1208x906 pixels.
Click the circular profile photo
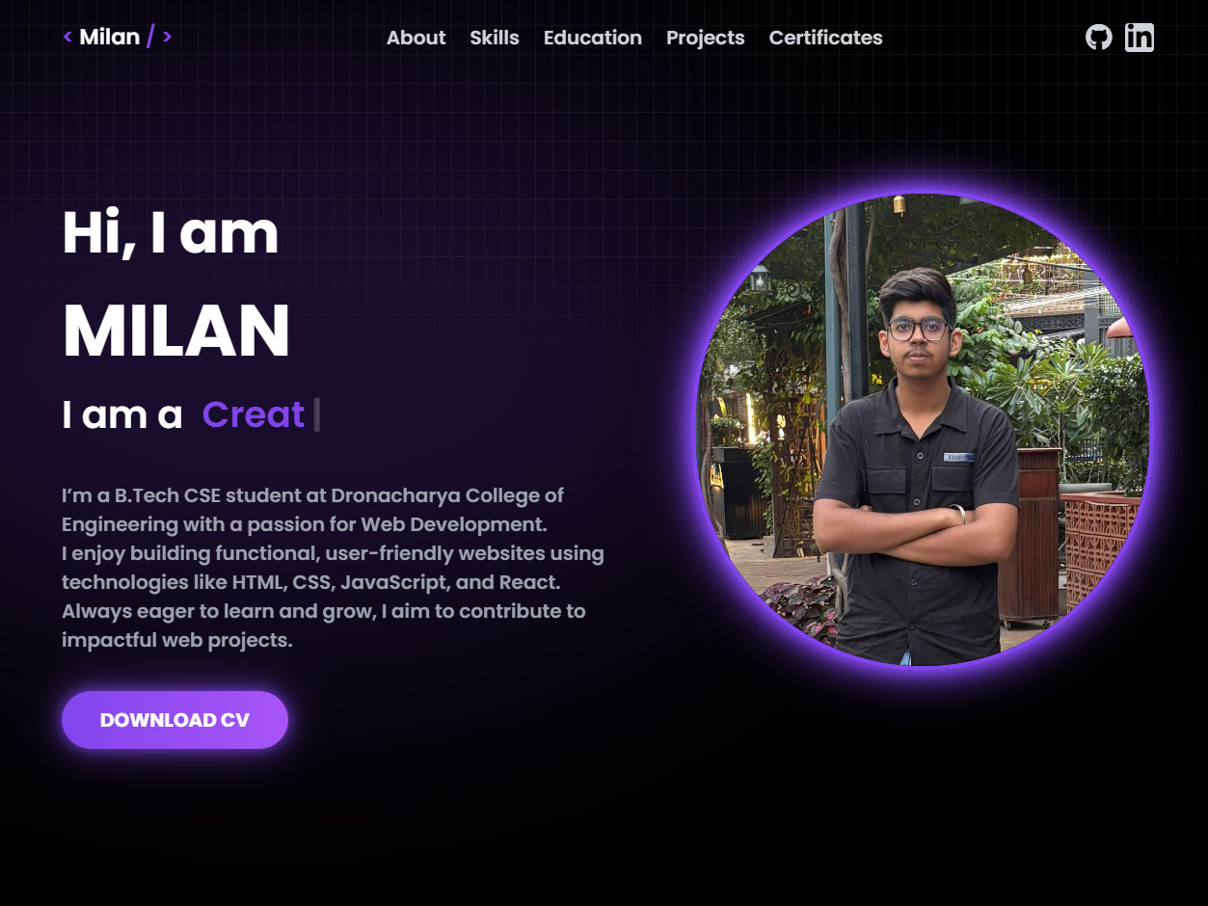coord(923,430)
